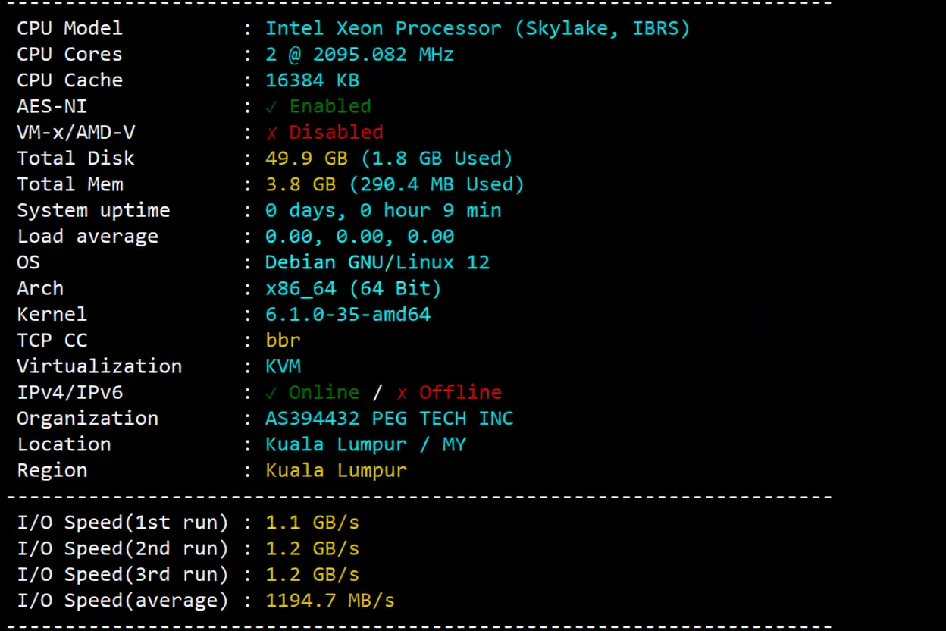Select the '1.1 GB/s' value
The width and height of the screenshot is (946, 631).
click(312, 523)
